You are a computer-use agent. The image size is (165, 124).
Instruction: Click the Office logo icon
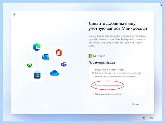tap(59, 53)
